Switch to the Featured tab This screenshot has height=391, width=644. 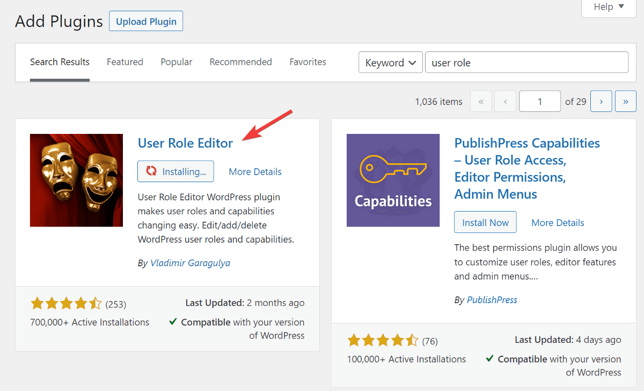125,62
